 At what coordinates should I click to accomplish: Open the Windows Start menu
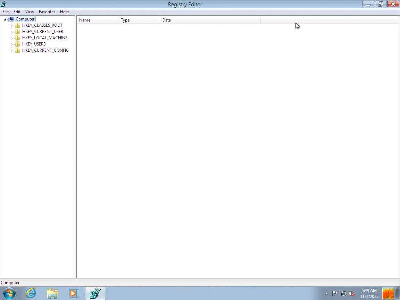click(9, 293)
